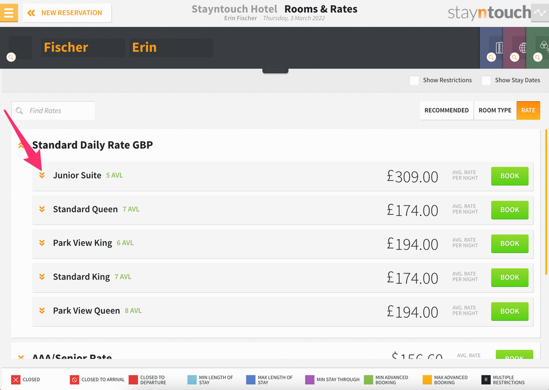549x390 pixels.
Task: Open the travel agent card search icon
Action: pos(514,57)
